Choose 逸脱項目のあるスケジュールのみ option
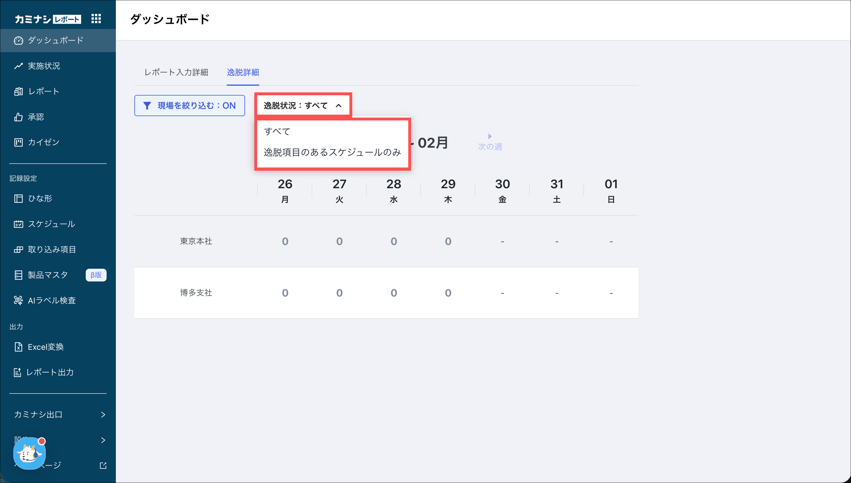The image size is (851, 483). point(332,152)
